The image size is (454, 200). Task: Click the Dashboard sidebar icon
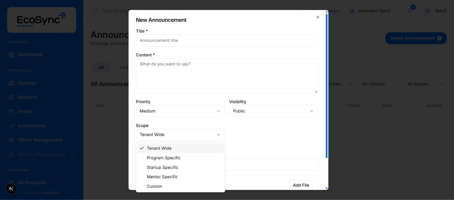[x=11, y=55]
